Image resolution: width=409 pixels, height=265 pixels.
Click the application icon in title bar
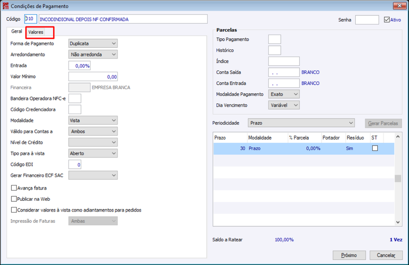click(x=6, y=6)
